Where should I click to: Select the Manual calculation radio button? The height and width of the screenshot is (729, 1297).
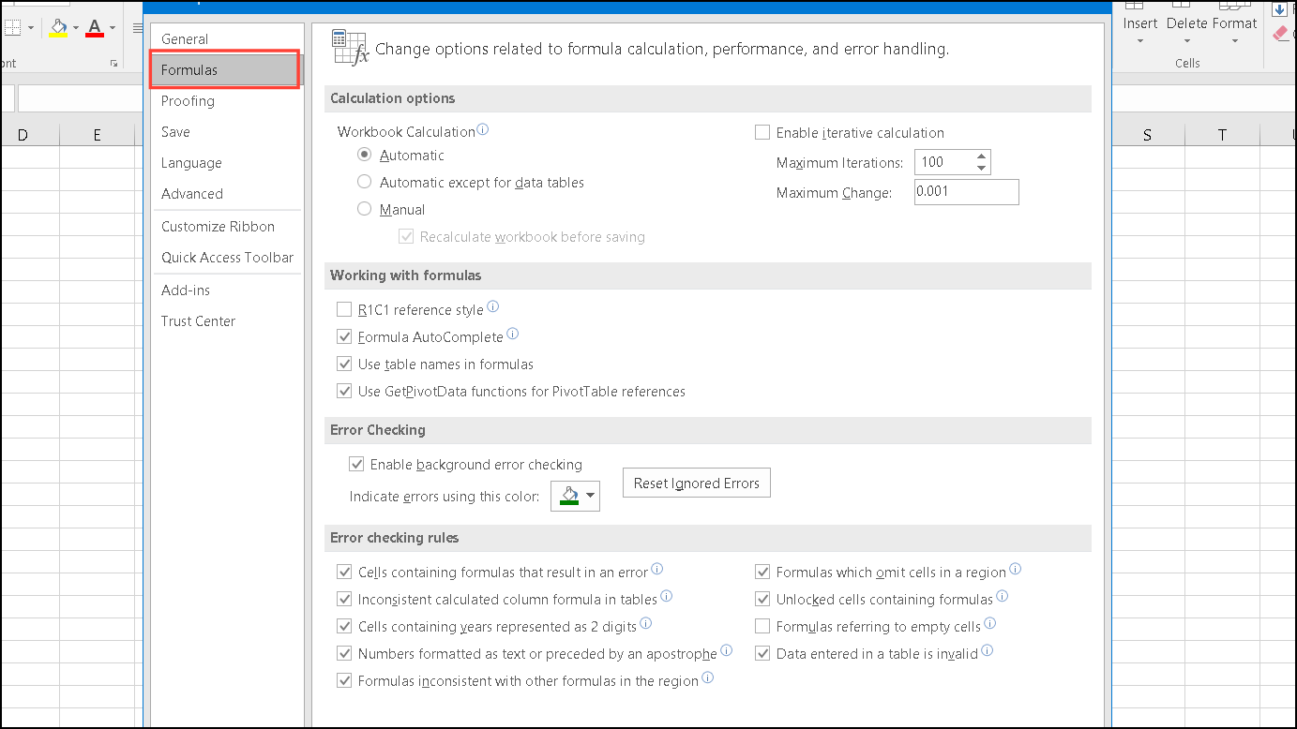pos(364,208)
